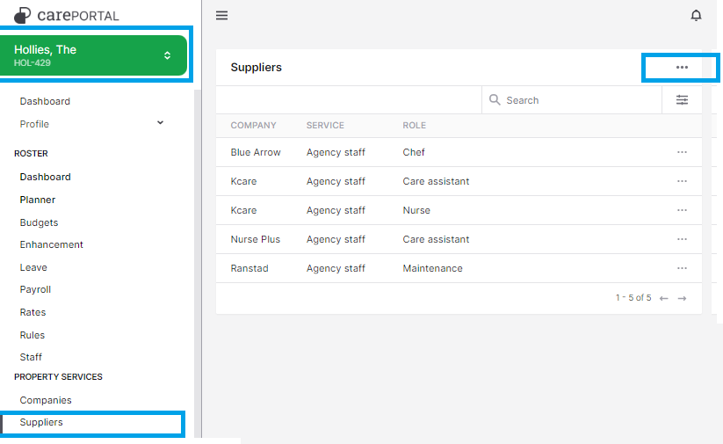Open Planner in the Roster section
The height and width of the screenshot is (444, 723).
click(x=38, y=200)
